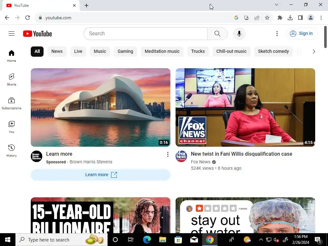Open History in sidebar
The width and height of the screenshot is (328, 246).
(12, 151)
